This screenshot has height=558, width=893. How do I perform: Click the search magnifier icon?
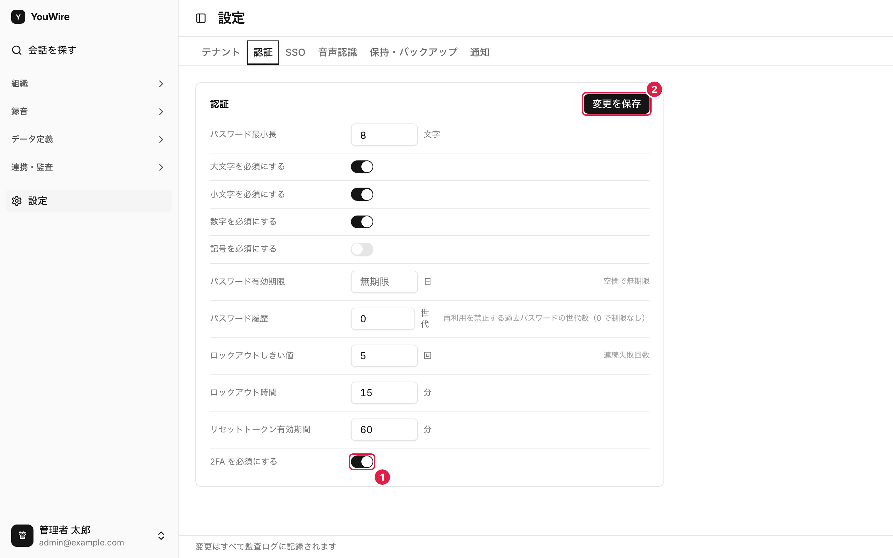coord(17,50)
